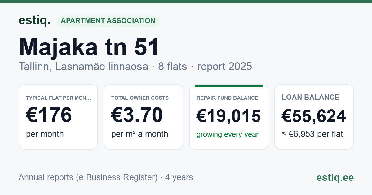Click the '≈ €6,953 per flat' text
The height and width of the screenshot is (195, 372).
pos(312,134)
